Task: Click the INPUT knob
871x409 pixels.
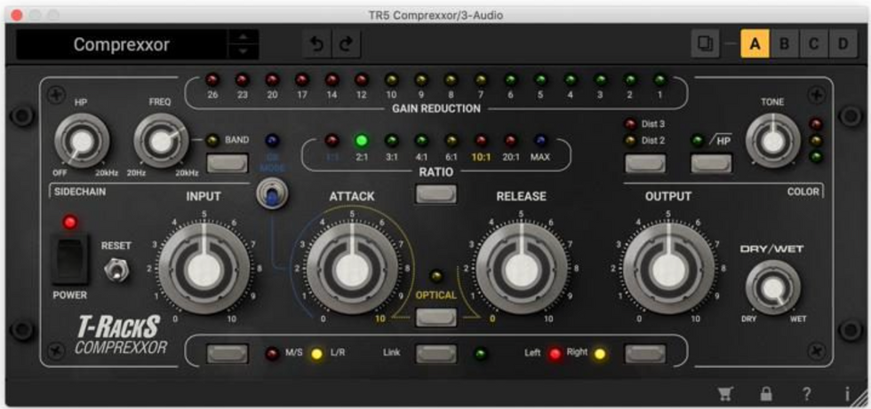Action: click(x=204, y=270)
